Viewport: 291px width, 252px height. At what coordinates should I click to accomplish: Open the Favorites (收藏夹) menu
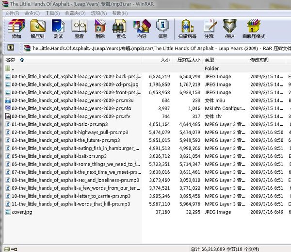(x=75, y=13)
